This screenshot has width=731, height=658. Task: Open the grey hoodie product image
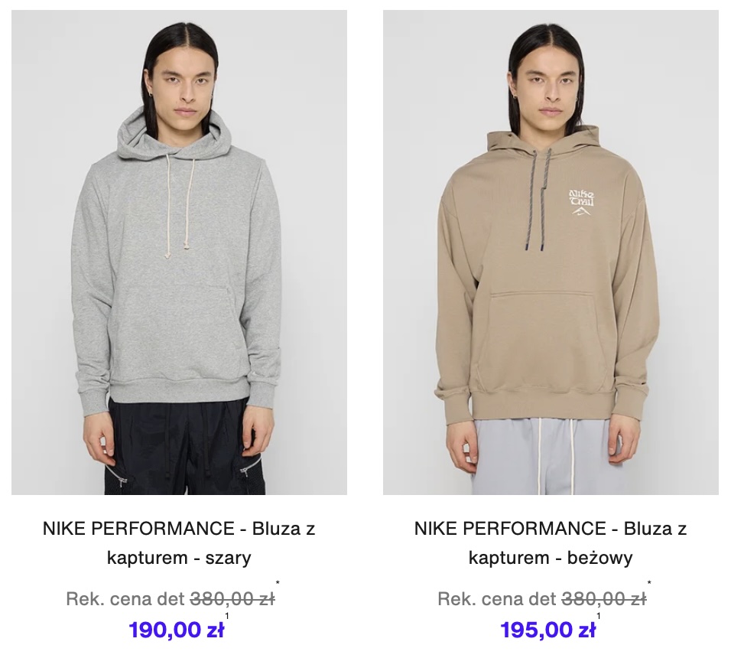coord(179,252)
